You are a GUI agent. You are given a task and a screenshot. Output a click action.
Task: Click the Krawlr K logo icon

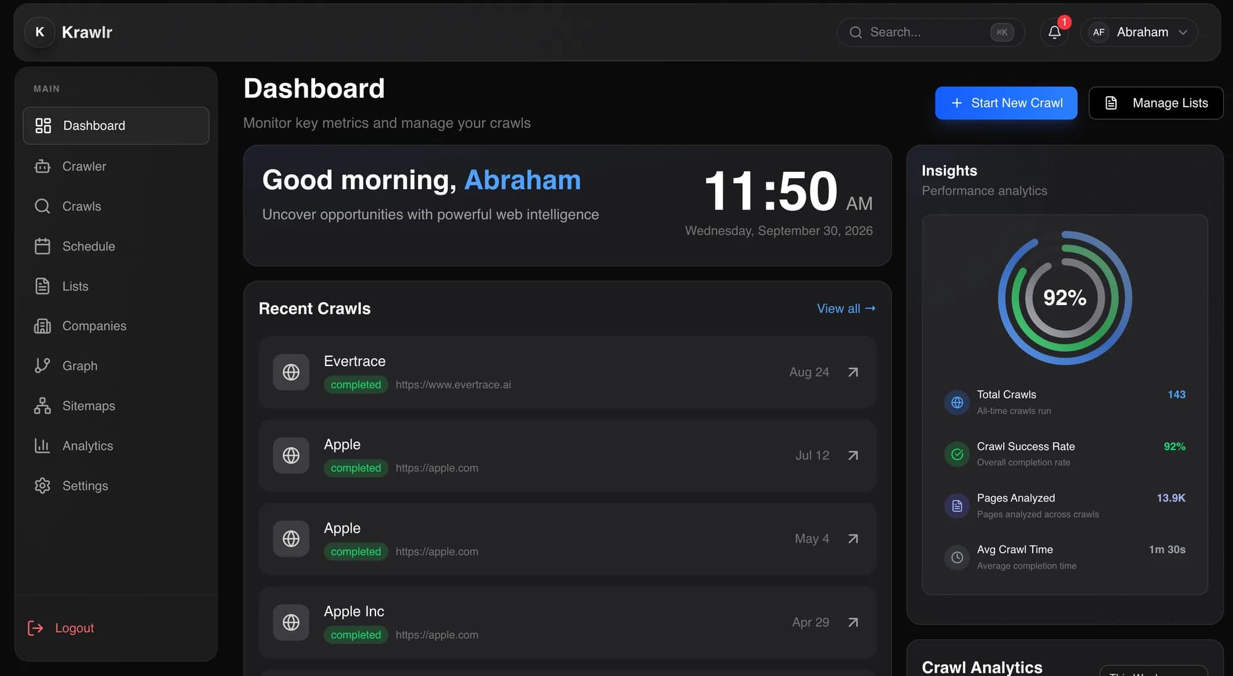[39, 32]
